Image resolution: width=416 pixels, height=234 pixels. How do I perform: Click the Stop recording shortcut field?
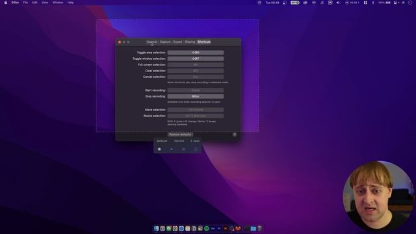(x=196, y=97)
